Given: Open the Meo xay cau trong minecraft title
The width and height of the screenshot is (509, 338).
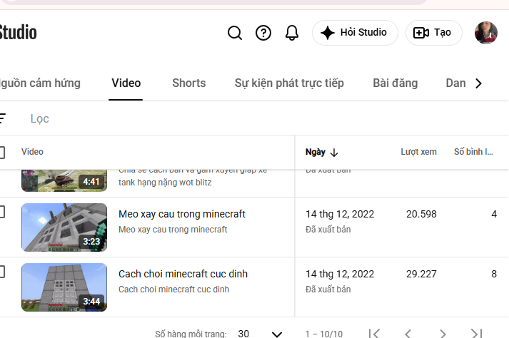Looking at the screenshot, I should [182, 214].
